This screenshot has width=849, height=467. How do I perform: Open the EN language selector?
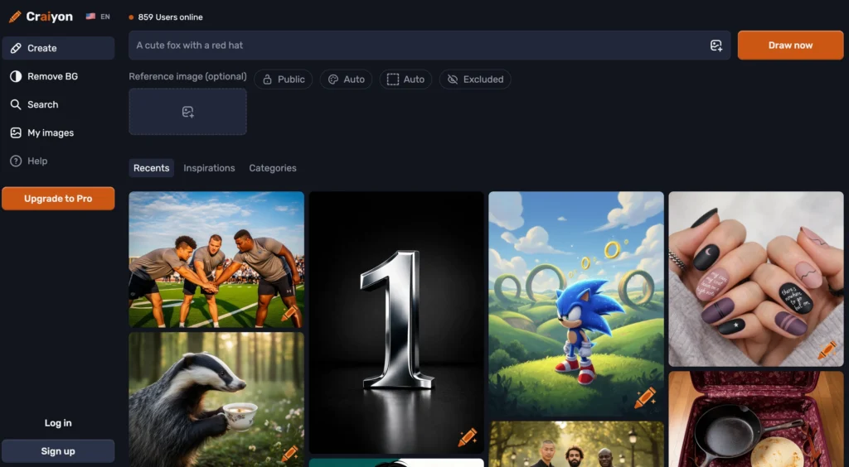click(x=98, y=17)
